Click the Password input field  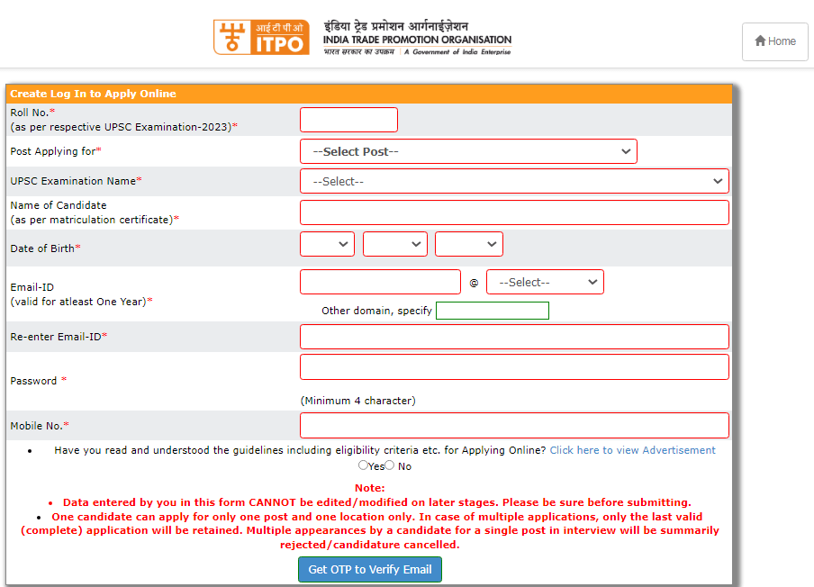[x=513, y=366]
